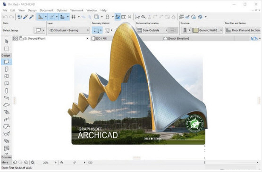
Task: Activate the Wall tool
Action: click(x=7, y=62)
